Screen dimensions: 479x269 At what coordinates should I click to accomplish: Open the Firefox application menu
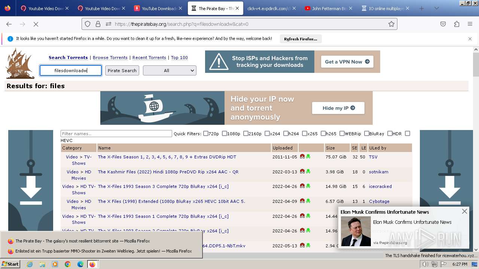[x=470, y=24]
